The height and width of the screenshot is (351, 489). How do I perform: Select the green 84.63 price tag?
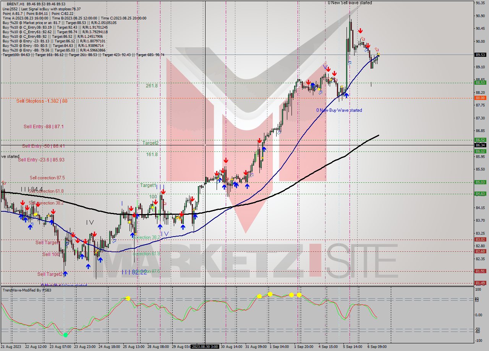point(480,194)
